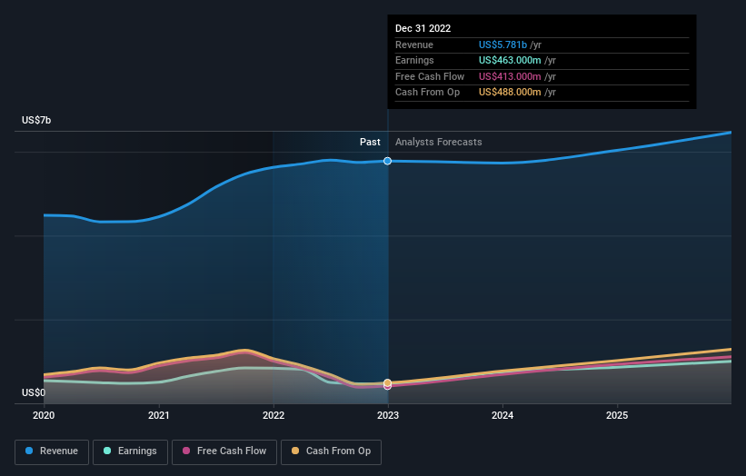Click the 2023 x-axis label

tap(388, 416)
